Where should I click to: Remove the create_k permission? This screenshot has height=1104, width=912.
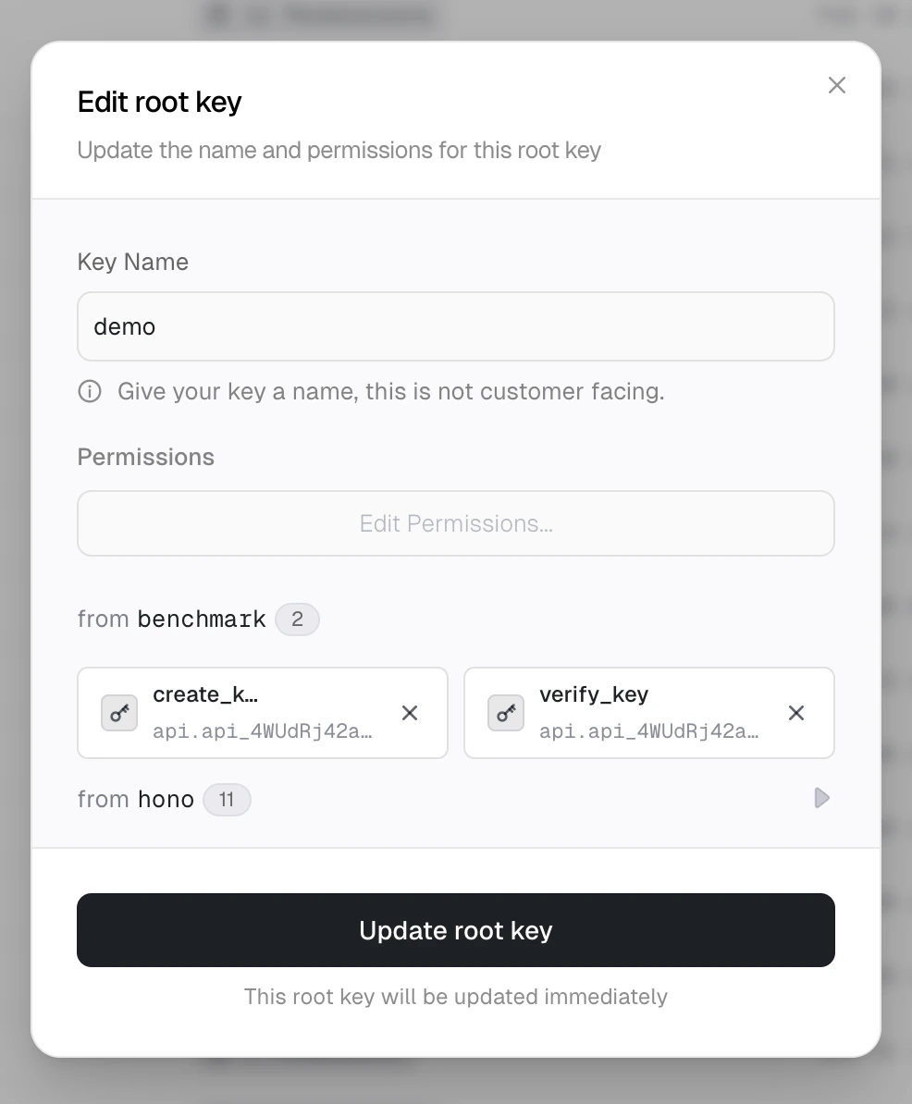pyautogui.click(x=409, y=712)
